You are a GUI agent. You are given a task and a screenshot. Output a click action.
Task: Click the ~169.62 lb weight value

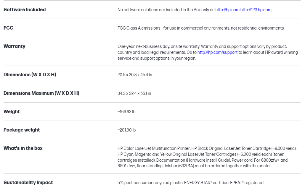126,112
